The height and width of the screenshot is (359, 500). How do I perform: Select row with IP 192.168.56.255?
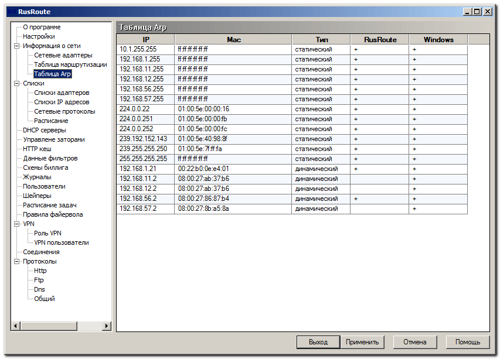point(292,89)
